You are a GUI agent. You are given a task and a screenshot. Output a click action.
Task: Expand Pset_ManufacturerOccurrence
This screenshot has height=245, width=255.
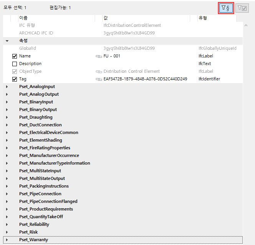[7, 155]
